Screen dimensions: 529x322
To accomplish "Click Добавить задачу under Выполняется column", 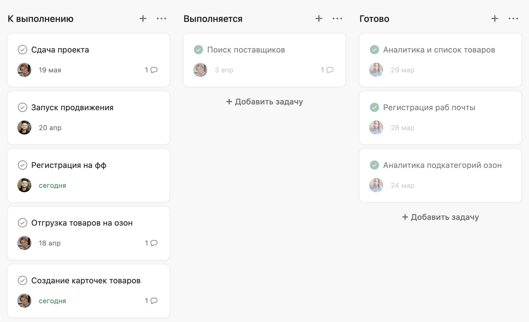I will tap(264, 102).
